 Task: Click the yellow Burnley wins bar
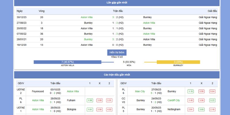point(178,62)
